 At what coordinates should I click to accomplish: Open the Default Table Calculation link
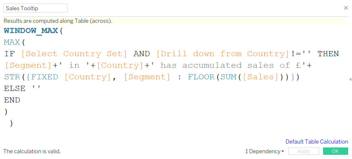[317, 142]
